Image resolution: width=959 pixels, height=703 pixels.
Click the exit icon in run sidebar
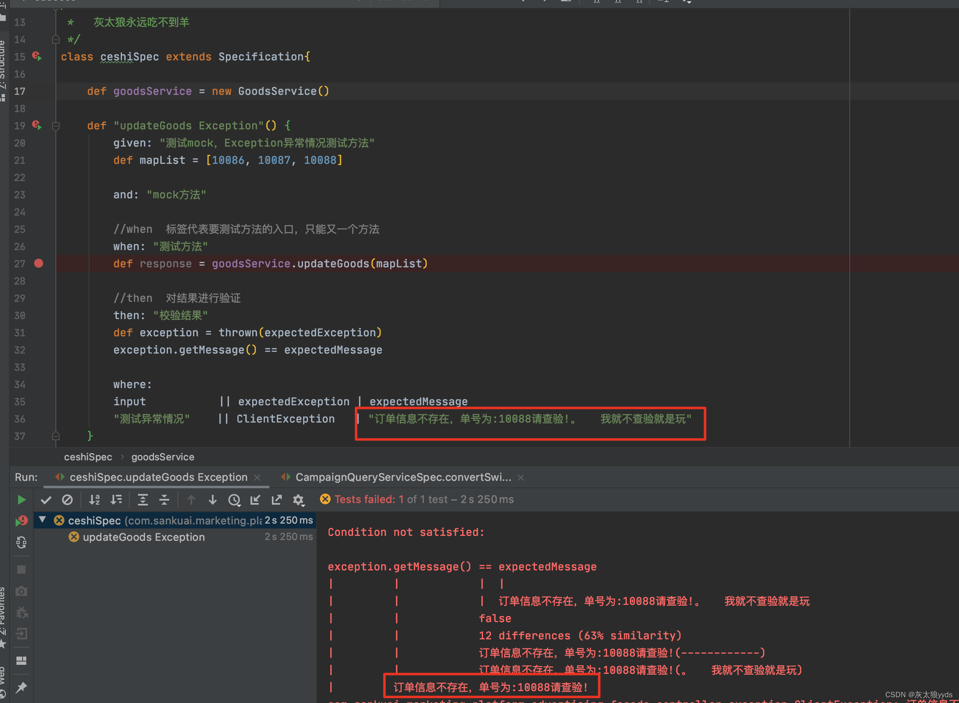click(x=21, y=634)
